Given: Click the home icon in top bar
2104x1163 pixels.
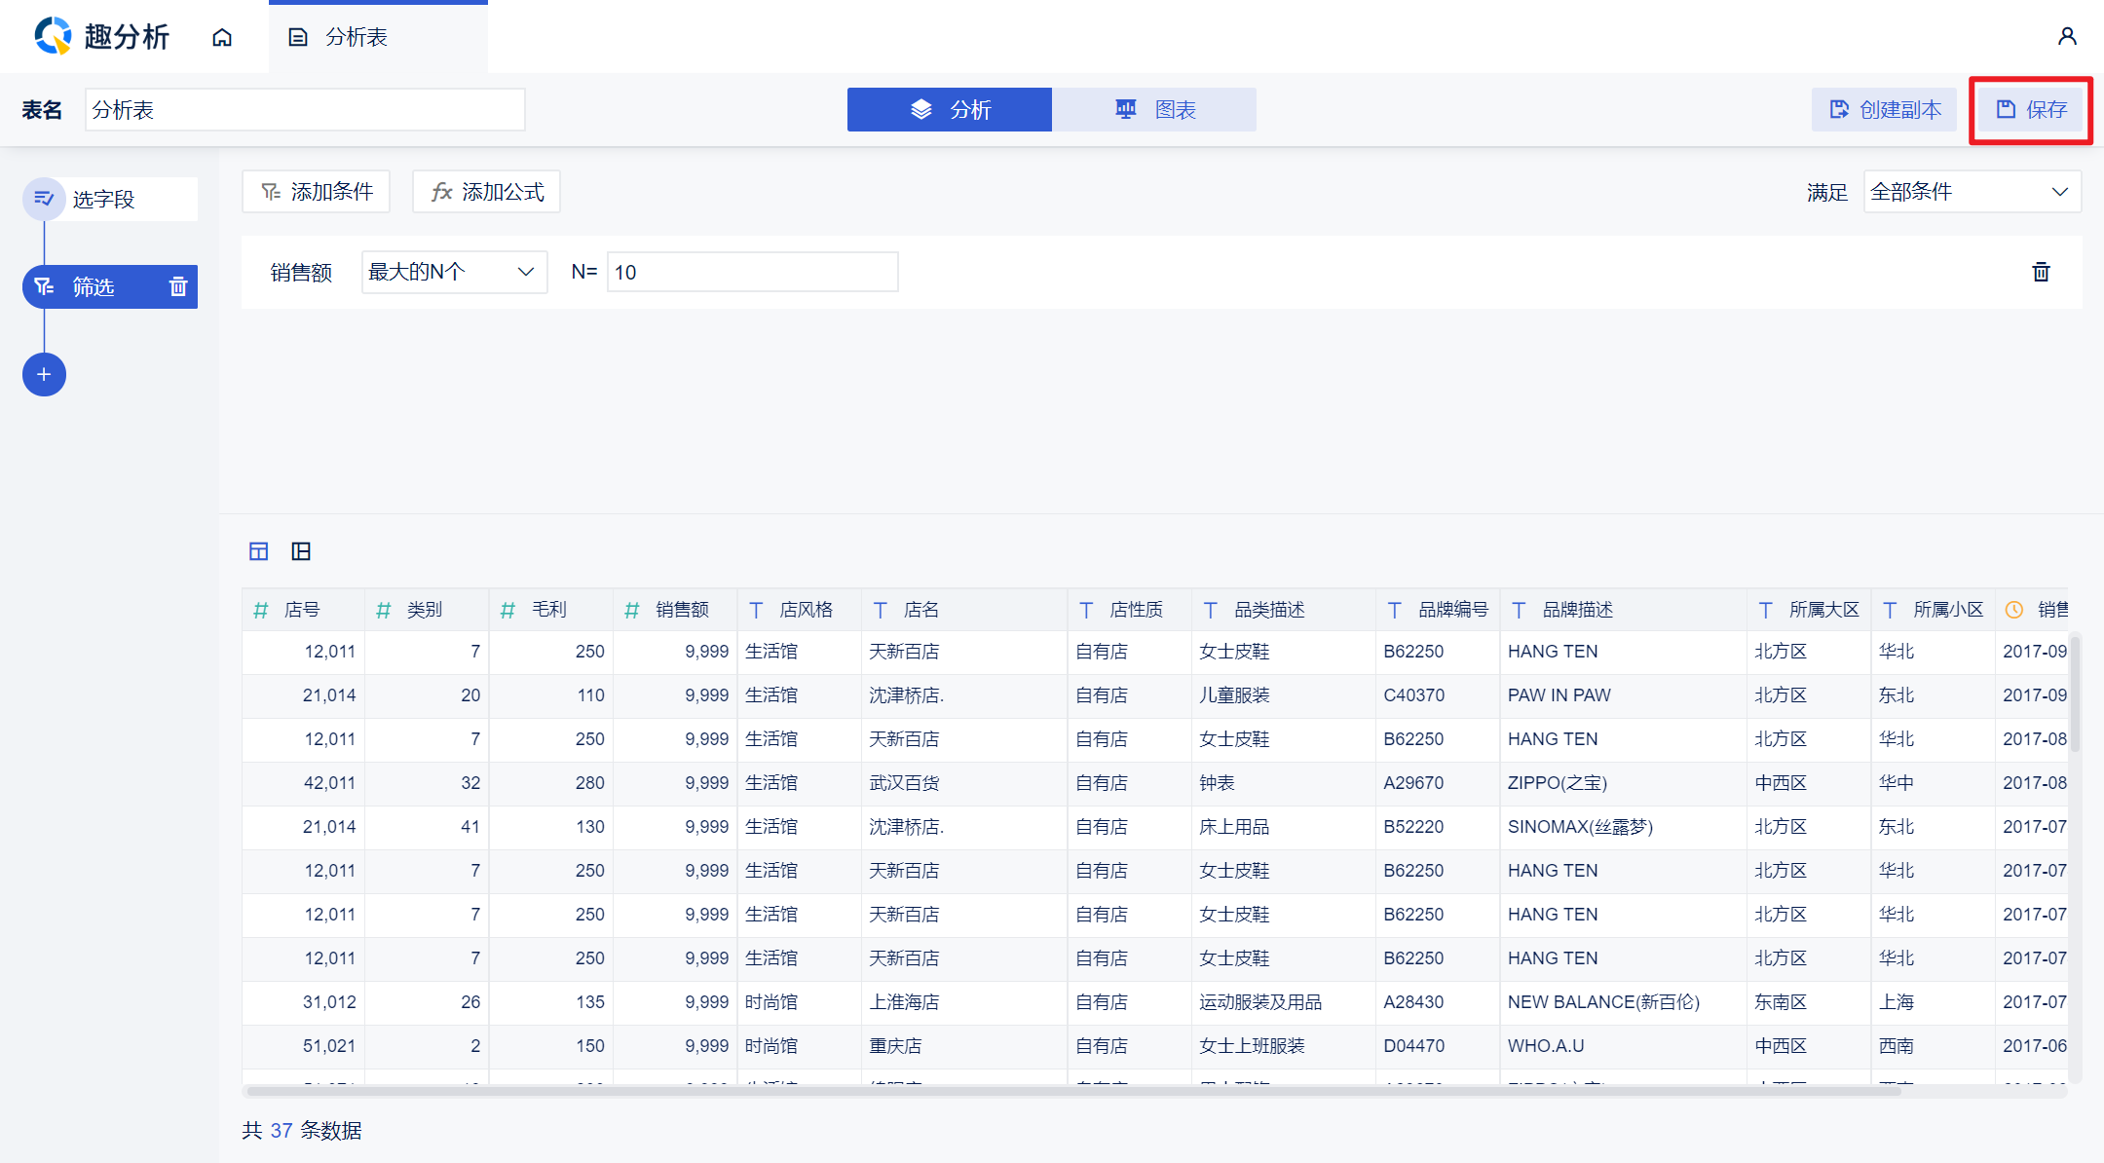Looking at the screenshot, I should (x=222, y=37).
